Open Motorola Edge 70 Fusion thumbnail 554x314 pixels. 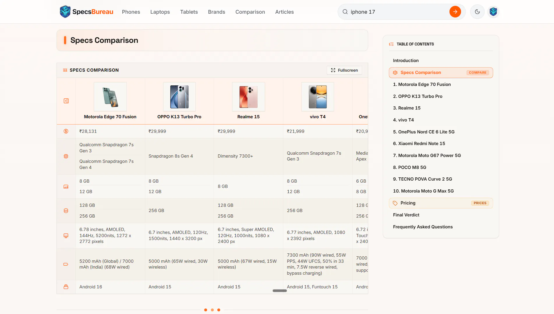tap(110, 97)
